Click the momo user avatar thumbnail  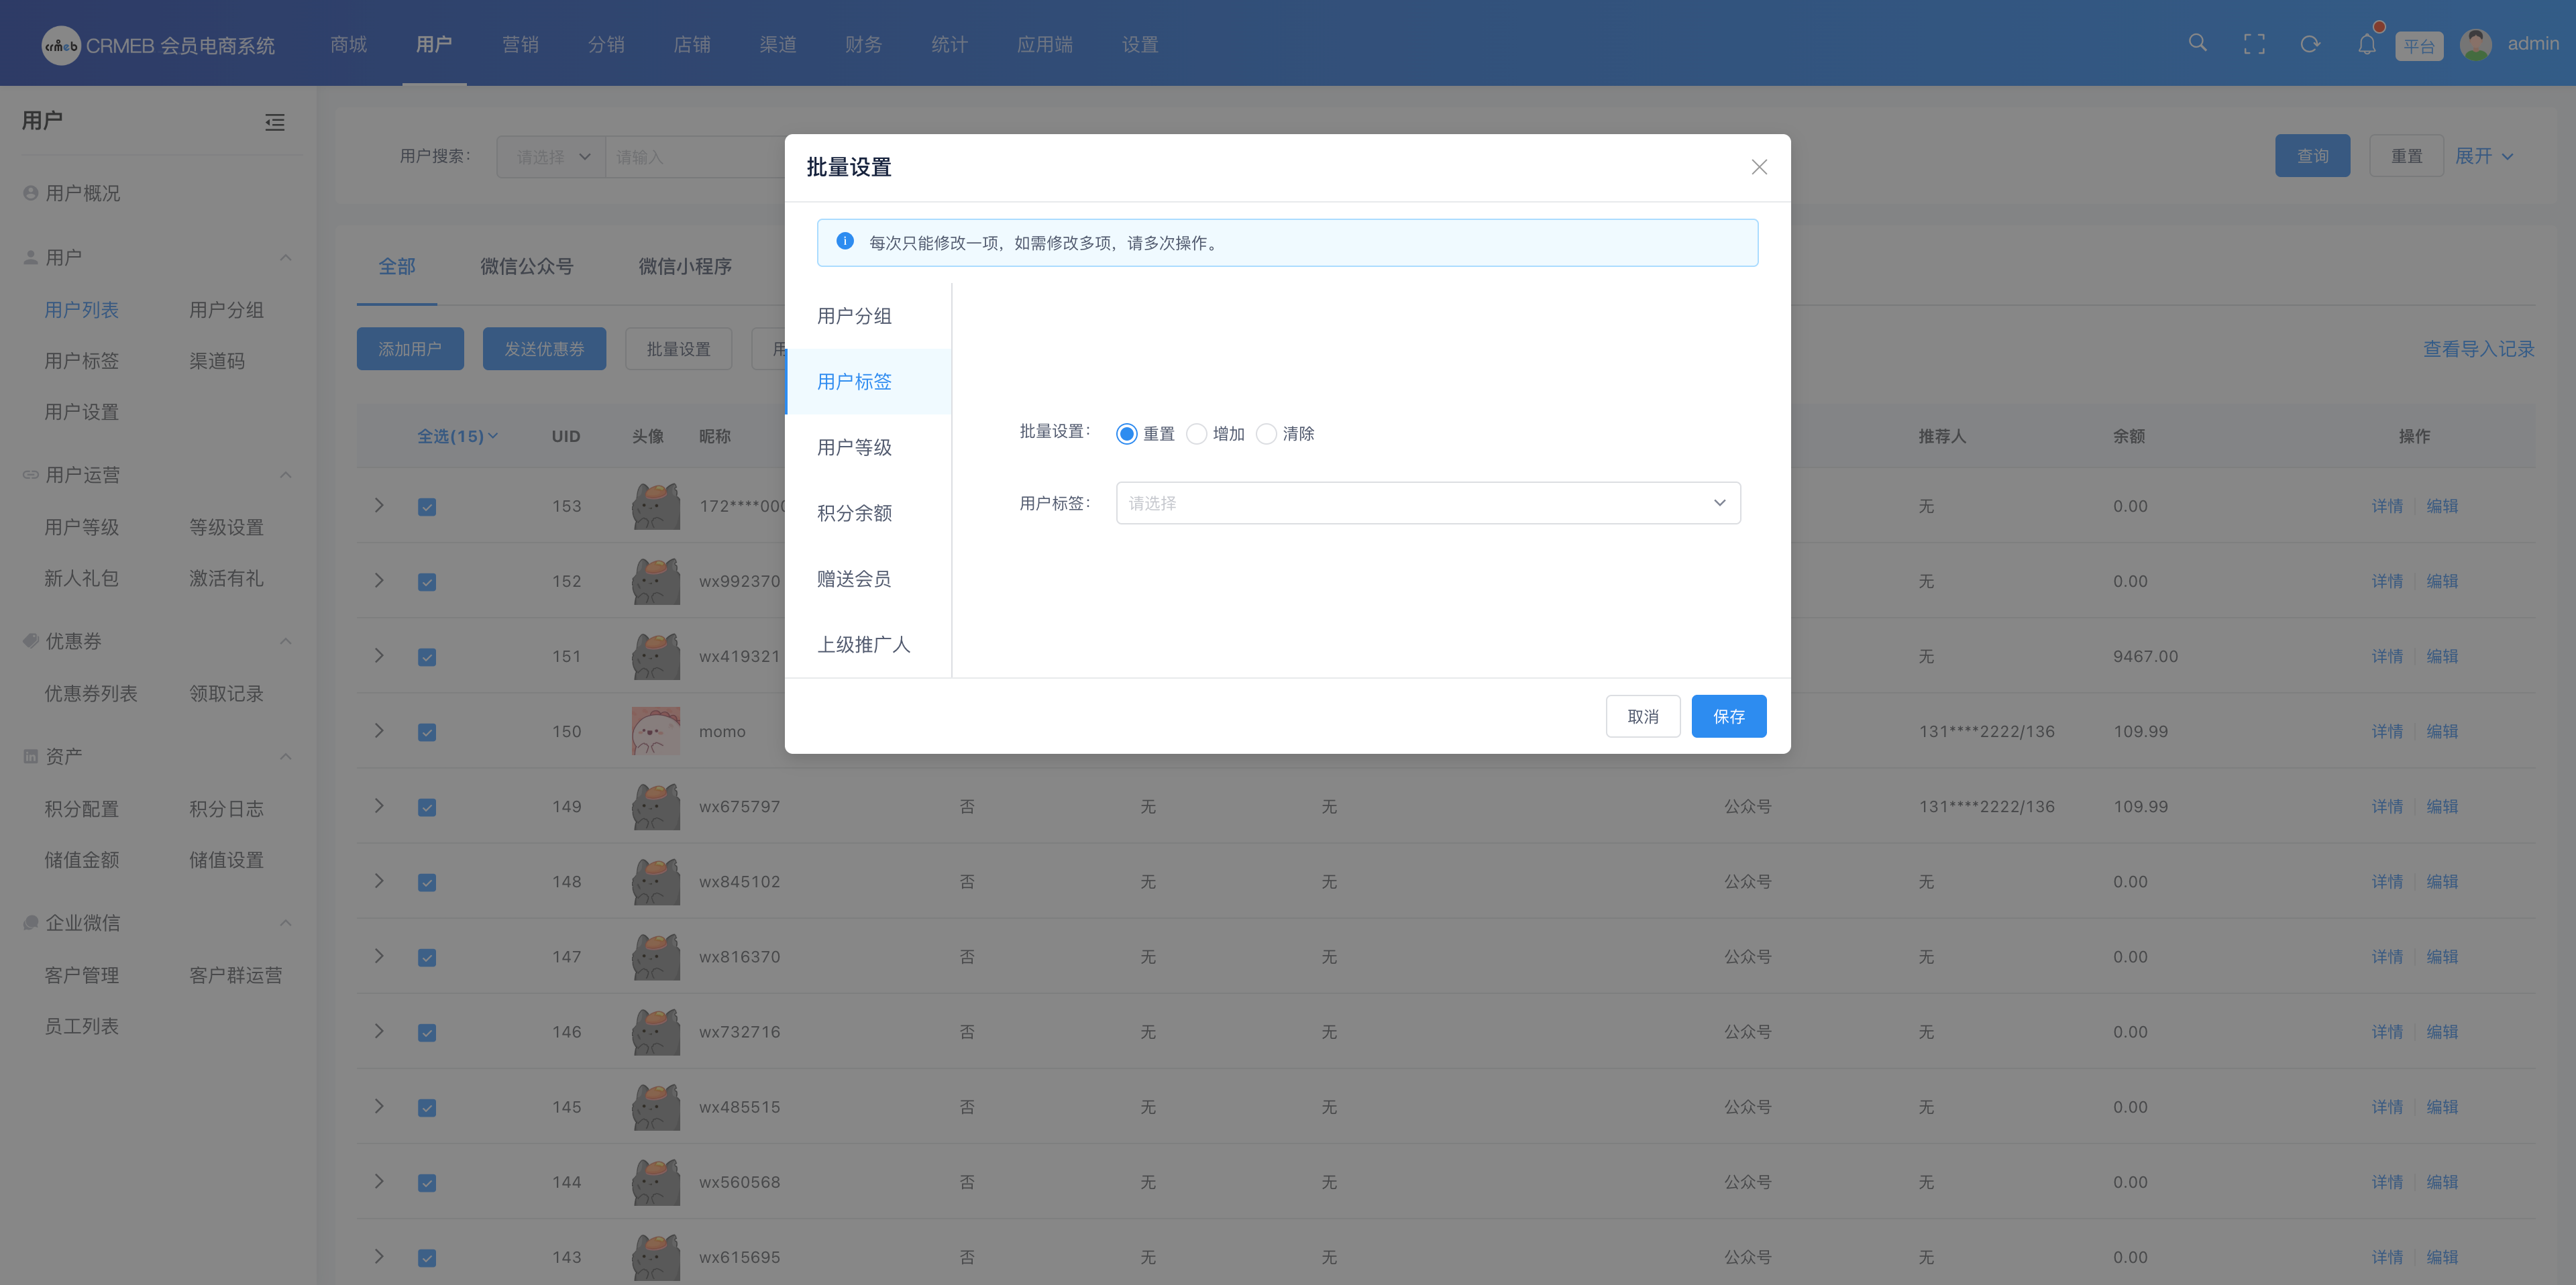point(655,731)
